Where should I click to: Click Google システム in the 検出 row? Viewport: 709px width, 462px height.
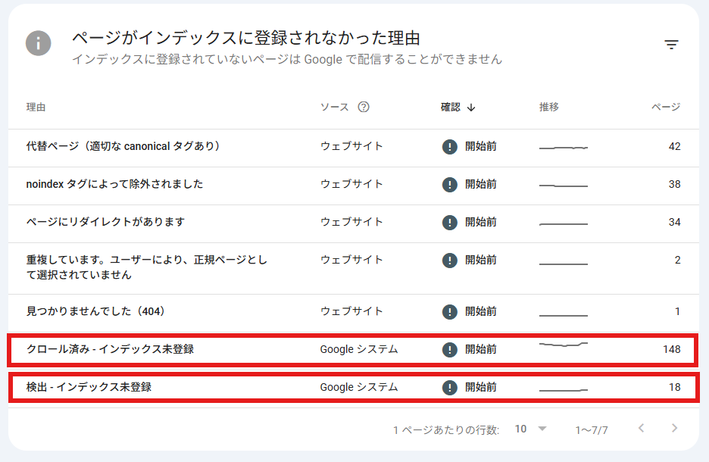point(359,388)
